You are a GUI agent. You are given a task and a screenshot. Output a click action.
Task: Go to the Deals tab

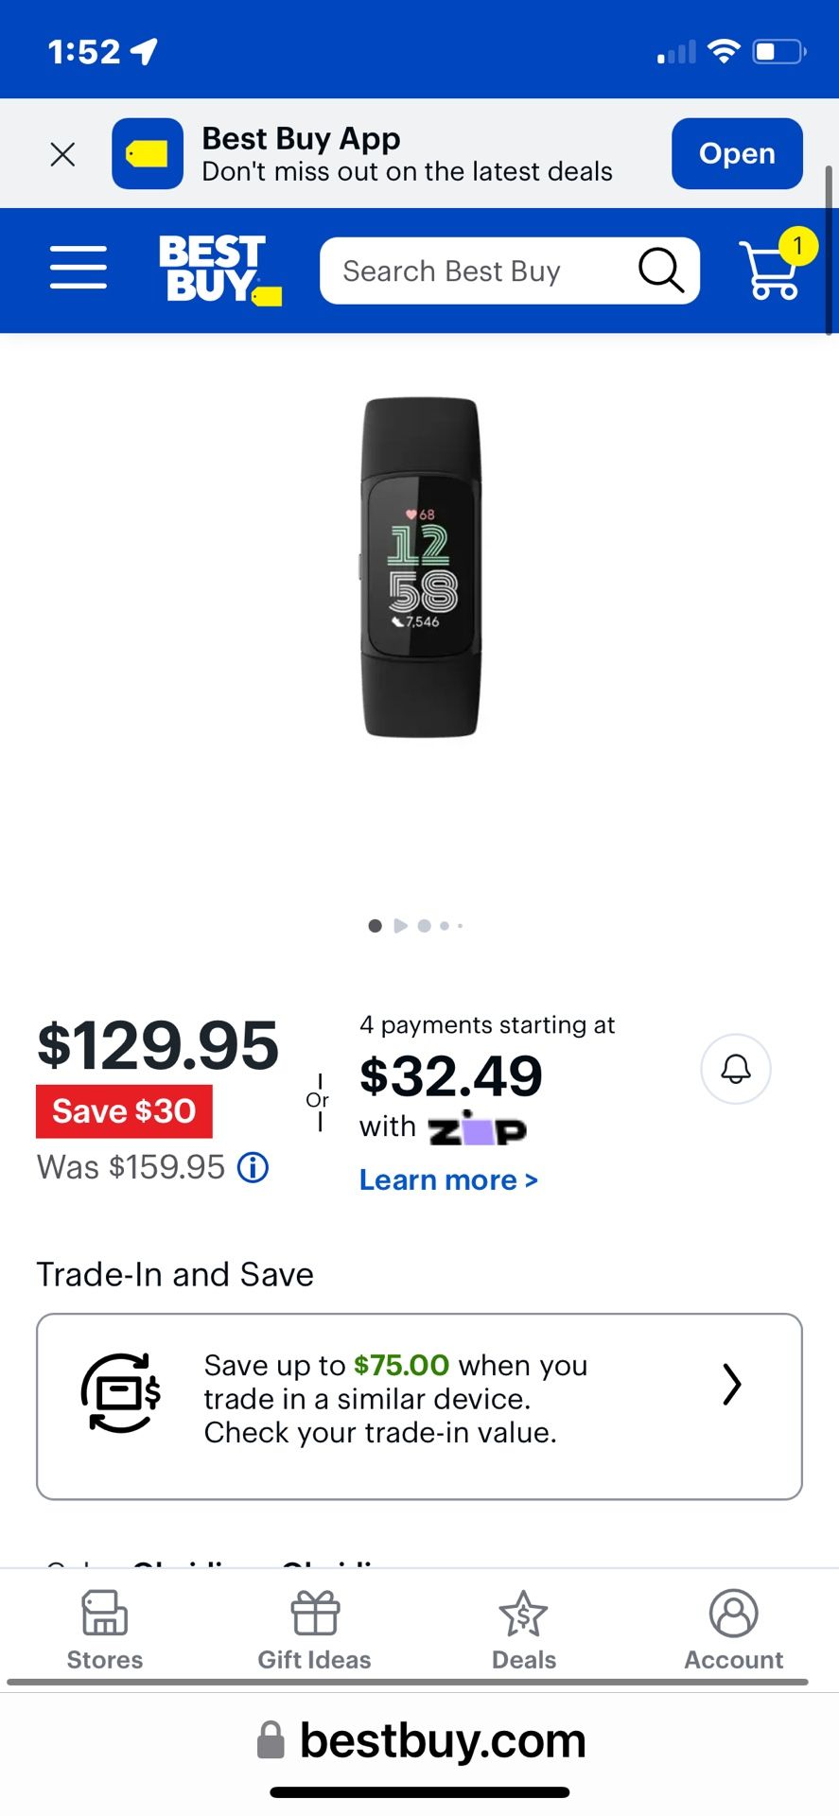pyautogui.click(x=524, y=1629)
